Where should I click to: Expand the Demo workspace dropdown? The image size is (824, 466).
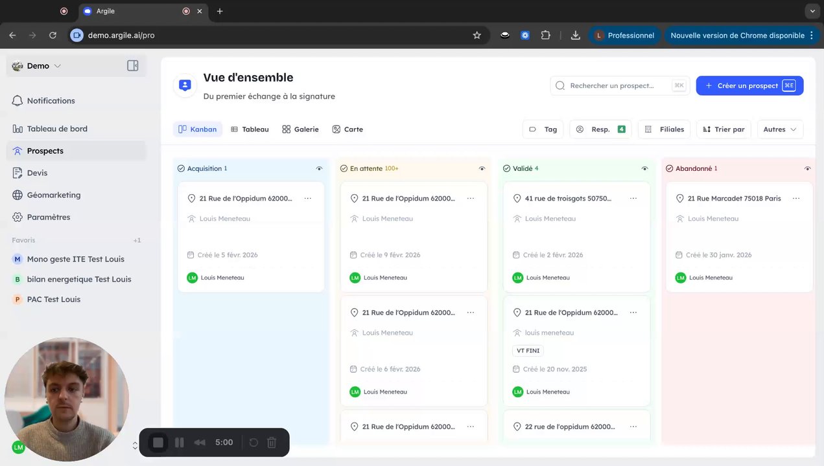tap(37, 66)
